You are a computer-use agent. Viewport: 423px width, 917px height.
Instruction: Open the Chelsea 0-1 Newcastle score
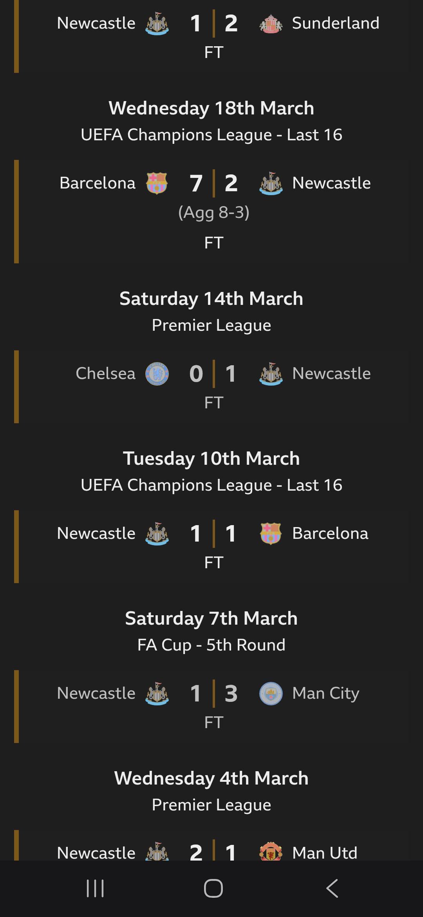click(213, 374)
